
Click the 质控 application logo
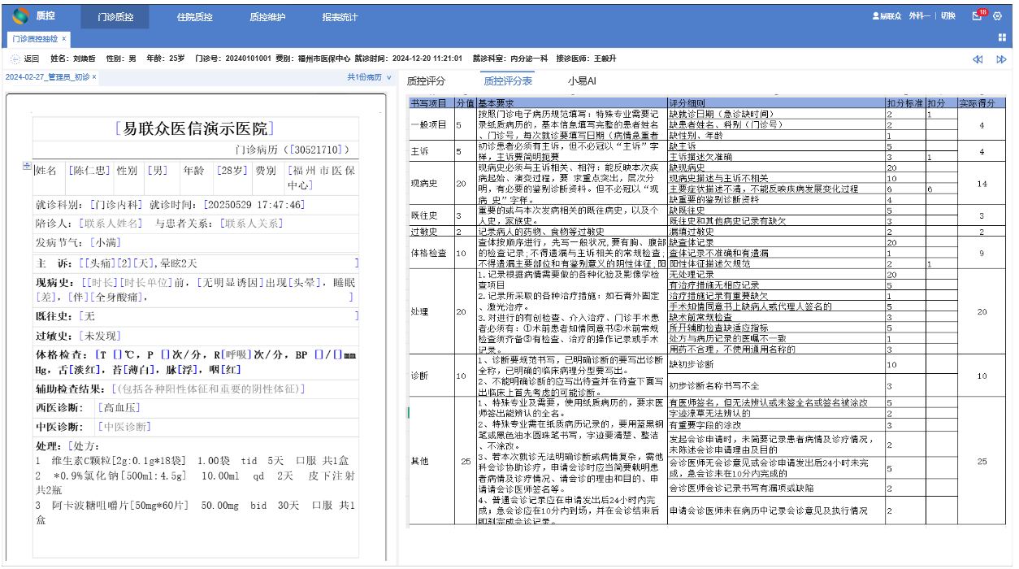[20, 15]
